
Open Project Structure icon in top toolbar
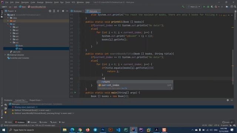pyautogui.click(x=227, y=7)
